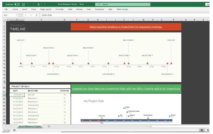Click the confirm checkmark in formula bar
The height and width of the screenshot is (134, 213).
tap(31, 15)
